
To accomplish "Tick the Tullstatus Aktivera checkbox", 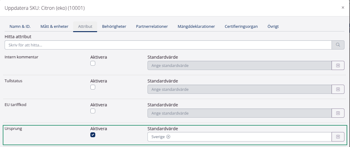I will coord(93,87).
